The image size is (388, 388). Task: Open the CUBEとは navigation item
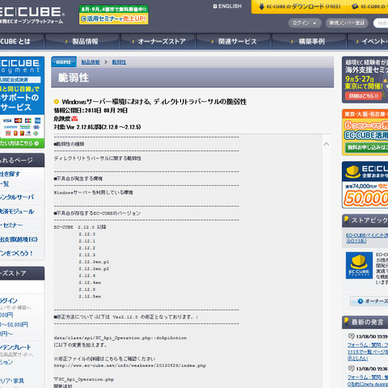coord(22,41)
